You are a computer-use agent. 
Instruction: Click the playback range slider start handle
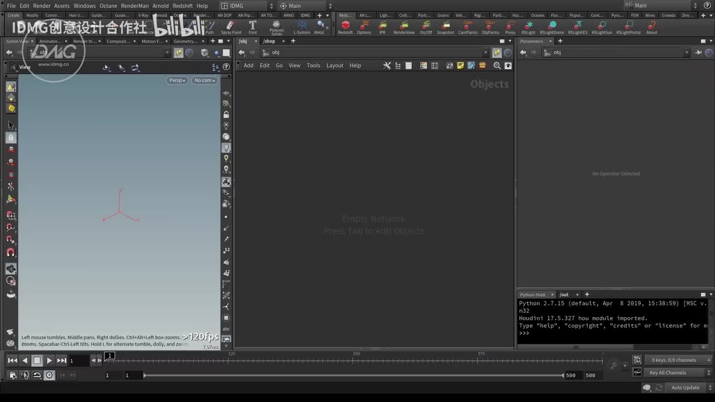(145, 375)
